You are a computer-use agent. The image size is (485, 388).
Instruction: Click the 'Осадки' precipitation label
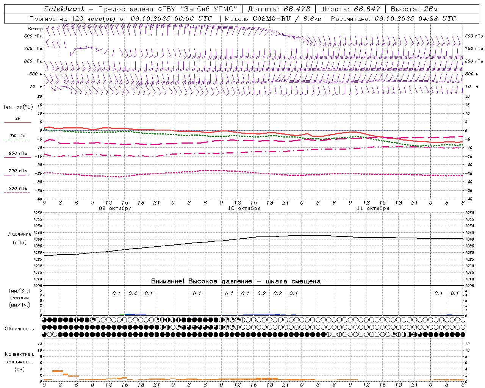[20, 298]
